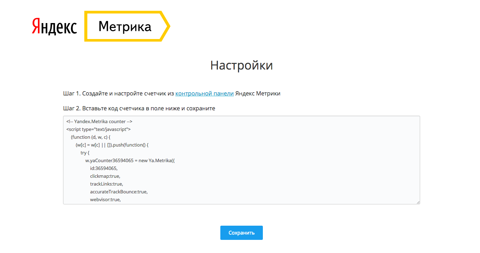
Task: Click the Шаг 1 instruction text
Action: tap(172, 94)
